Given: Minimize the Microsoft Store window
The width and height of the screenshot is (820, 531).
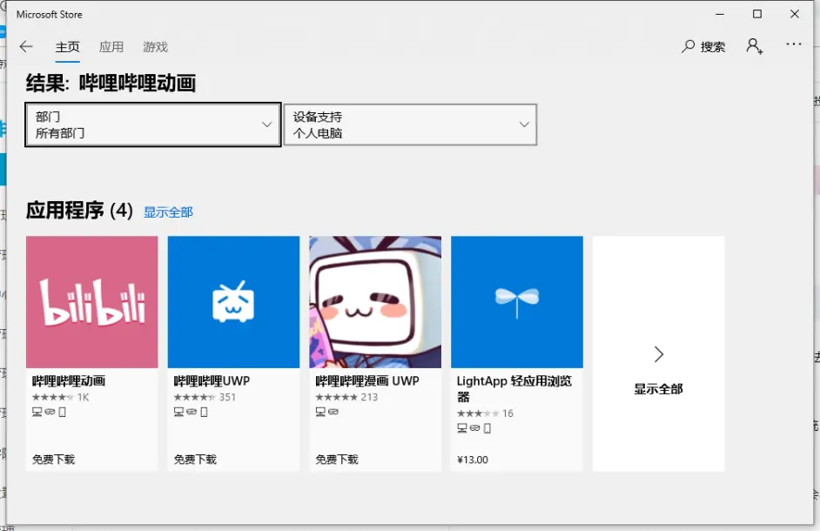Looking at the screenshot, I should point(720,14).
